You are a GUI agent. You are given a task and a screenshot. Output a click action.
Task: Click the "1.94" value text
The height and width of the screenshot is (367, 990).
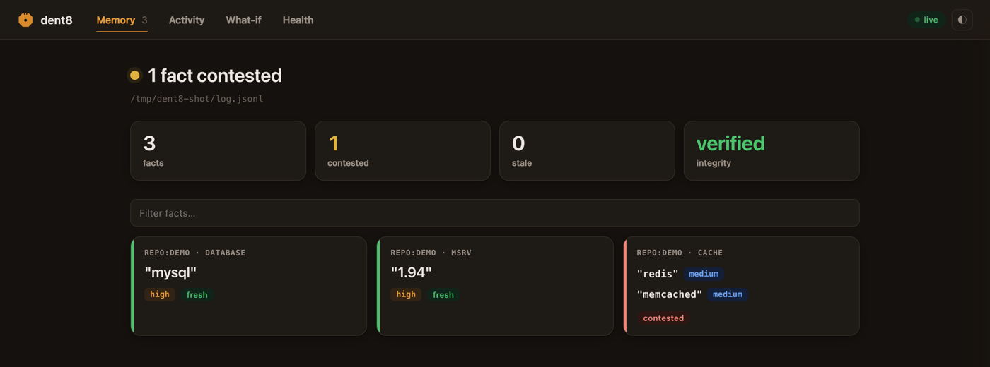411,272
